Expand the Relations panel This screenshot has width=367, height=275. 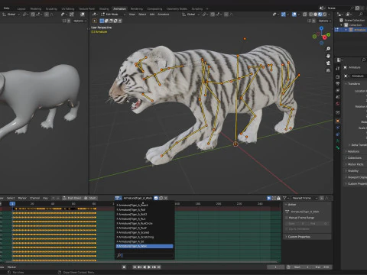[x=352, y=151]
